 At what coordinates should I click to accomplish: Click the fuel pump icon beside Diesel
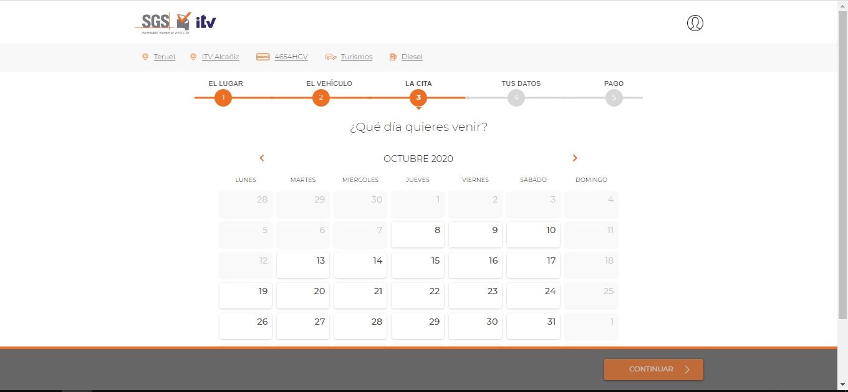(393, 57)
